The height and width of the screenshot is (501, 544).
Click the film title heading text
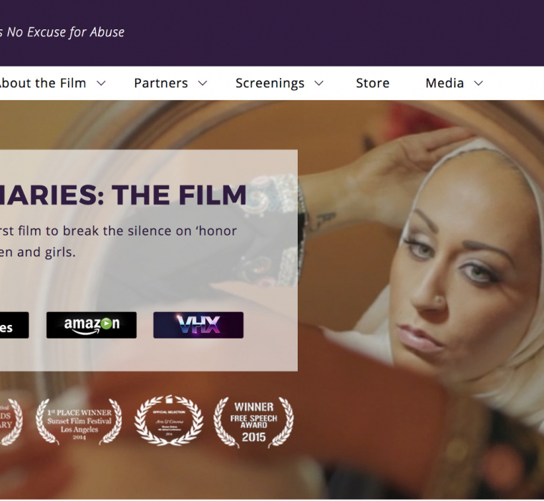(123, 194)
